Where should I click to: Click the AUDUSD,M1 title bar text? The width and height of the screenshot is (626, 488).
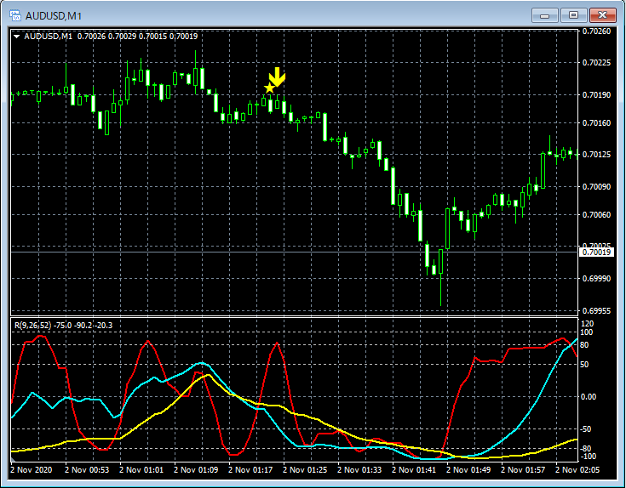53,15
